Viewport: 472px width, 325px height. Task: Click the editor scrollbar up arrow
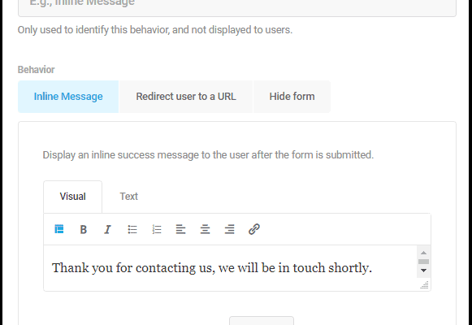pos(423,253)
